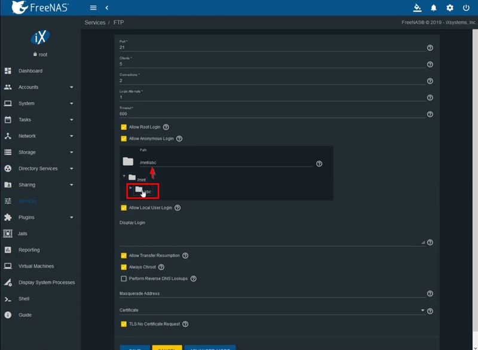Viewport: 478px width, 350px height.
Task: Open the settings gear icon in top bar
Action: 451,7
